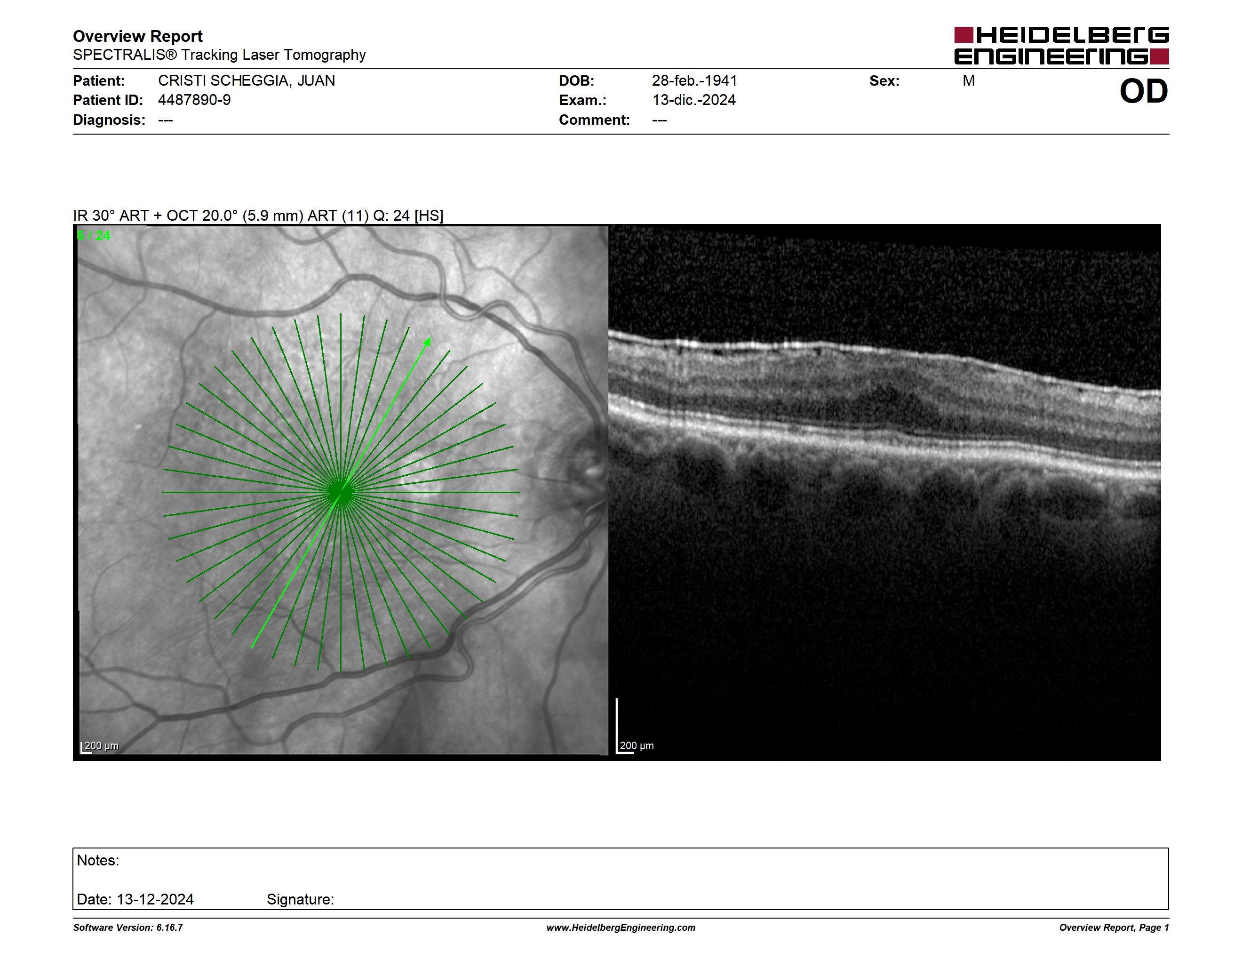Click the 'Overview Report' title
This screenshot has width=1242, height=960.
pos(138,36)
